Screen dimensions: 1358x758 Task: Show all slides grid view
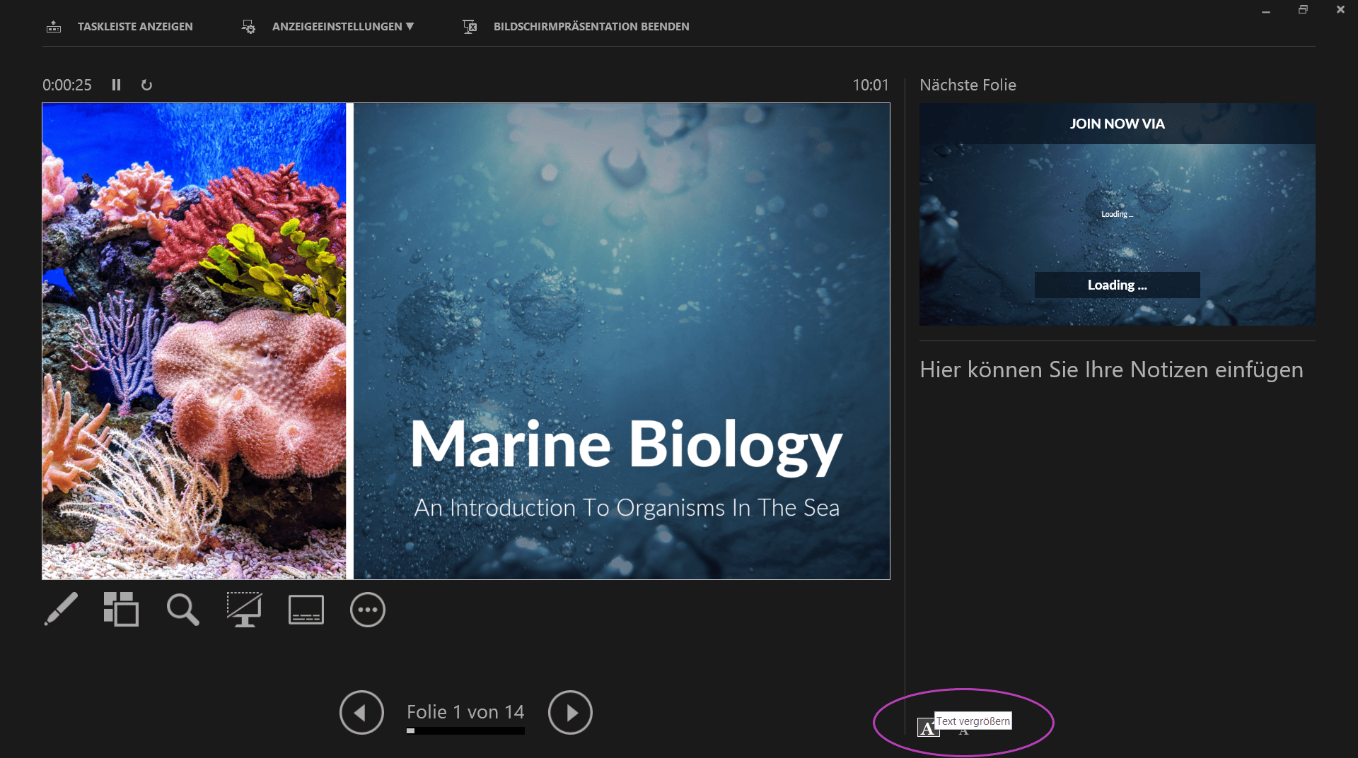pyautogui.click(x=121, y=609)
